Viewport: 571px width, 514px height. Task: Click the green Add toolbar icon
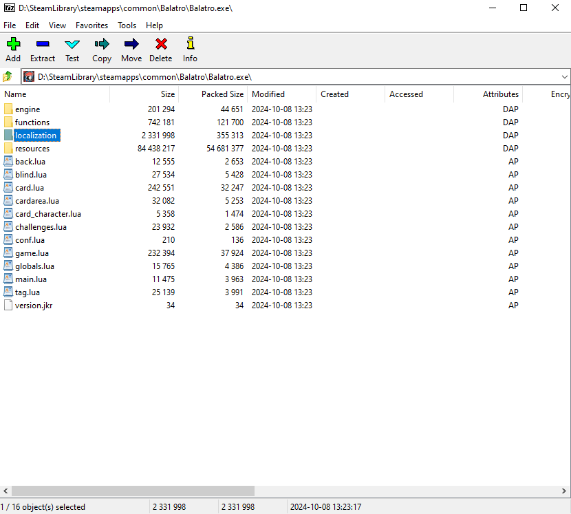point(13,44)
